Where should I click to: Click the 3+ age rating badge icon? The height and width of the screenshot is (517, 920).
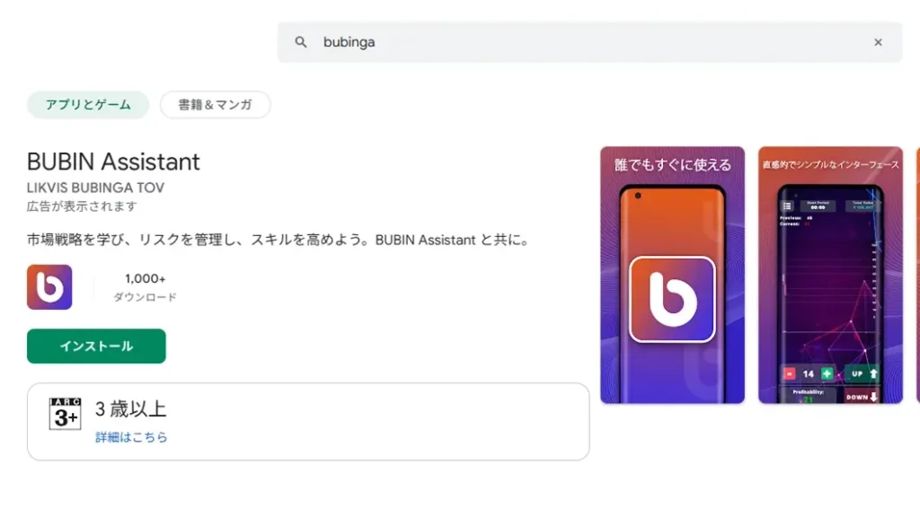coord(65,414)
